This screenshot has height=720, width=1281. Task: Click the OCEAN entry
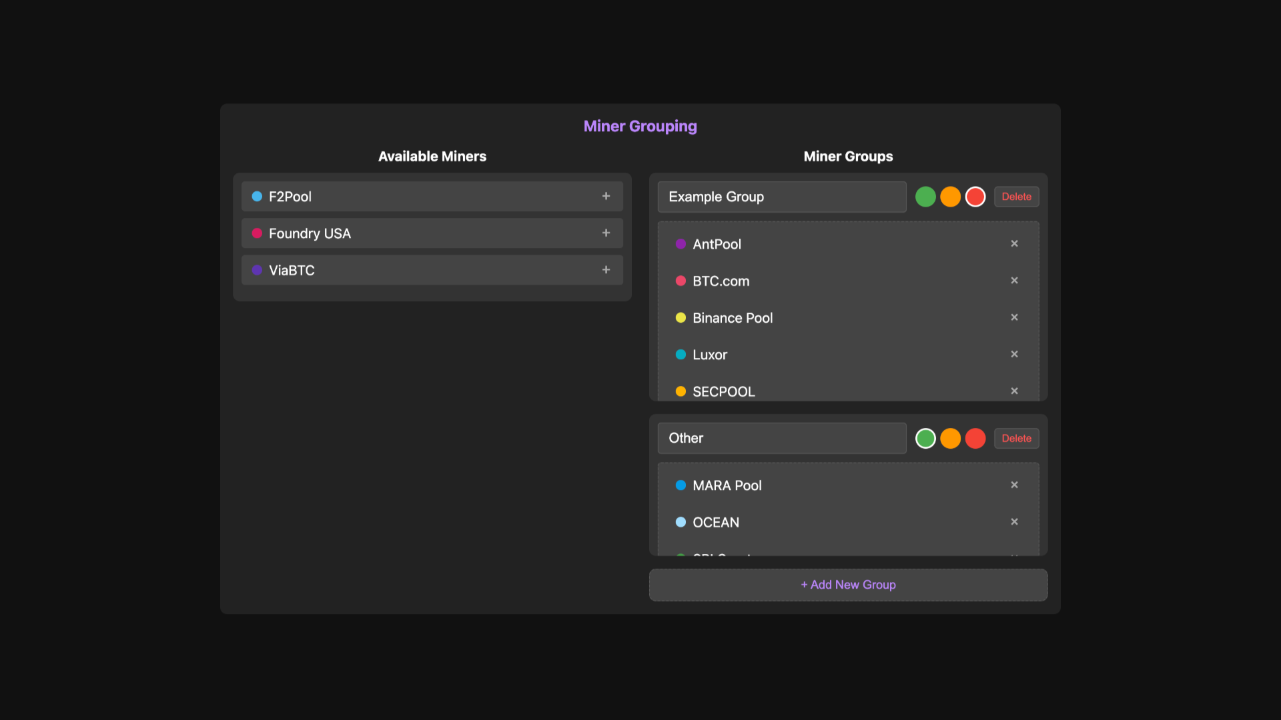click(848, 522)
